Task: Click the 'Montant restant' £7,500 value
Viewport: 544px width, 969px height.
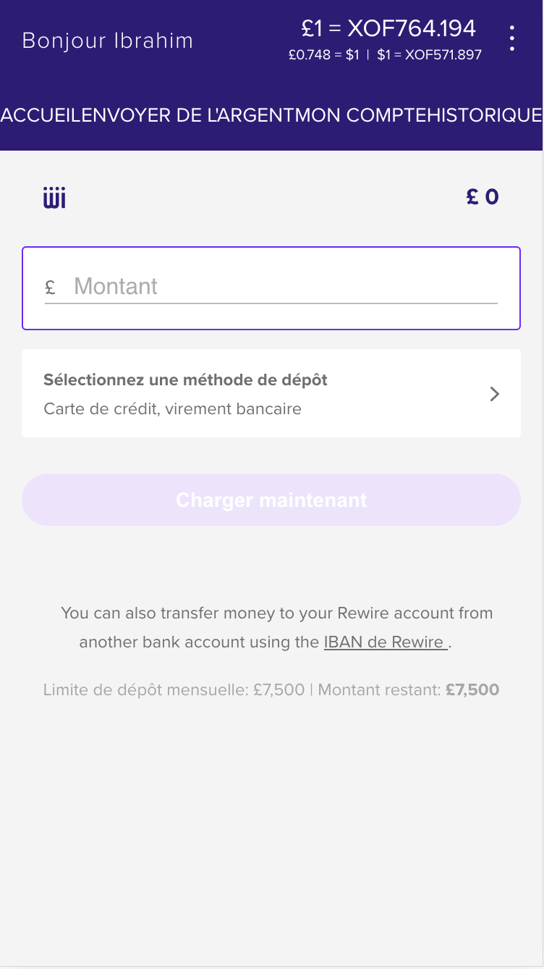Action: (x=472, y=689)
